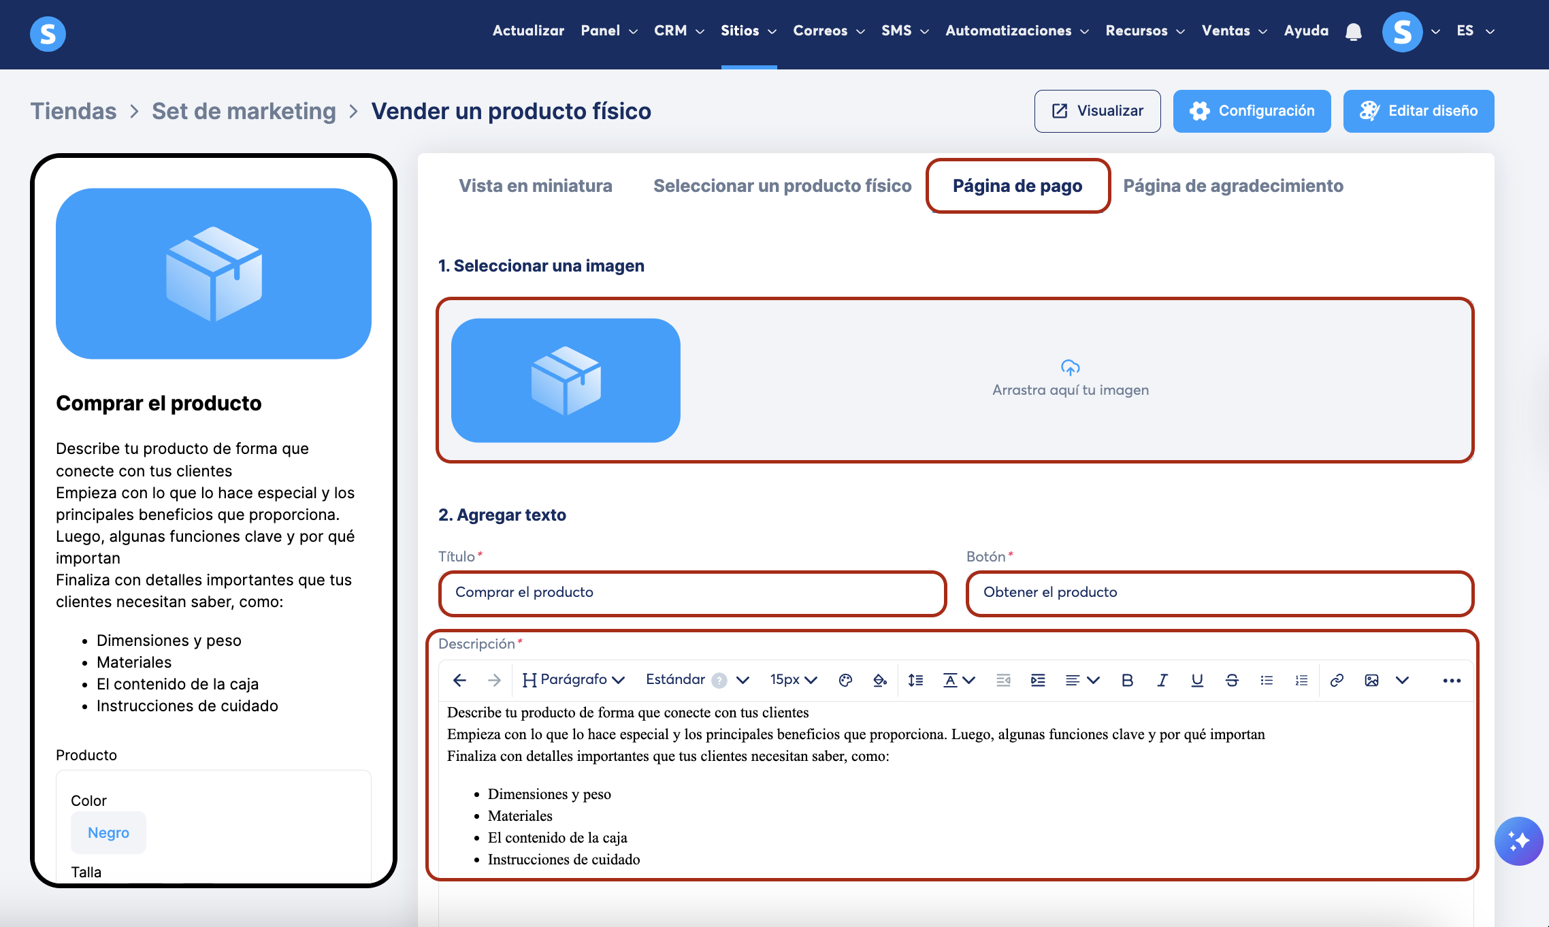Image resolution: width=1549 pixels, height=927 pixels.
Task: Expand the Parágrafo heading dropdown
Action: point(573,680)
